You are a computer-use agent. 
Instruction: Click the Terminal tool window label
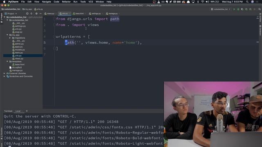click(x=8, y=111)
